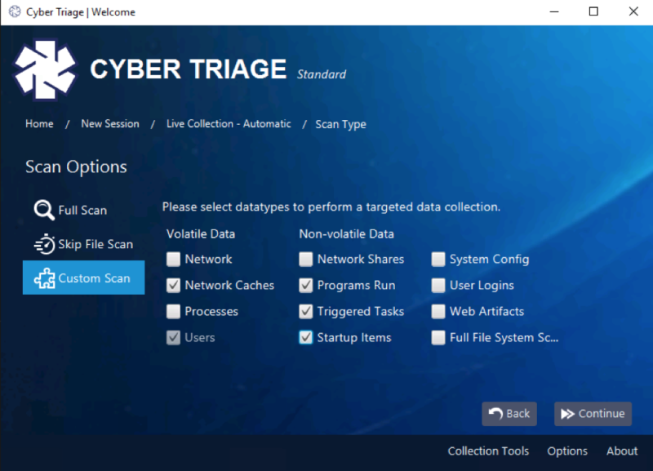Minimize the Cyber Triage window
Screen dimensions: 653x471
point(554,11)
